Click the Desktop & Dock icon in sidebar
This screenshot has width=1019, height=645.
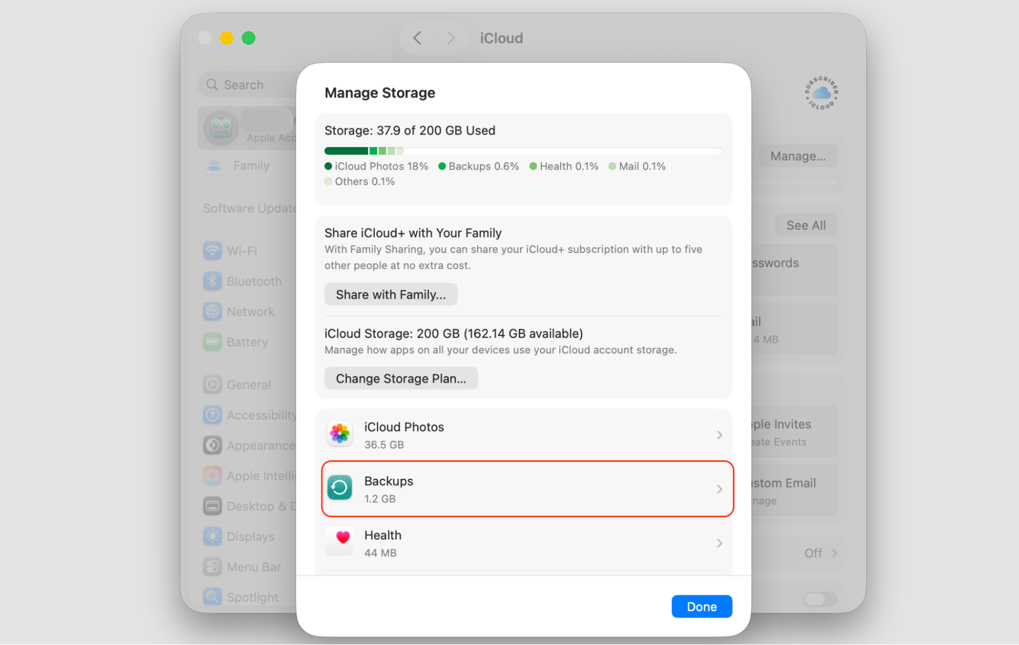213,506
